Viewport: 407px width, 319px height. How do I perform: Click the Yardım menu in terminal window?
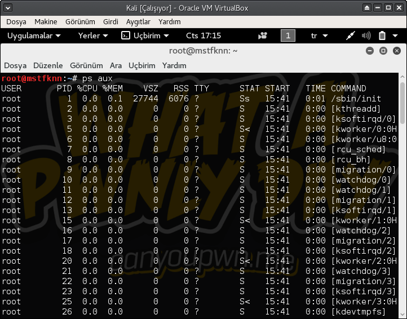click(174, 65)
